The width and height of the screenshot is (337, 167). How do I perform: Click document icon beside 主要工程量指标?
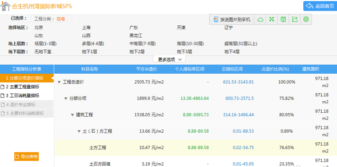(3, 87)
